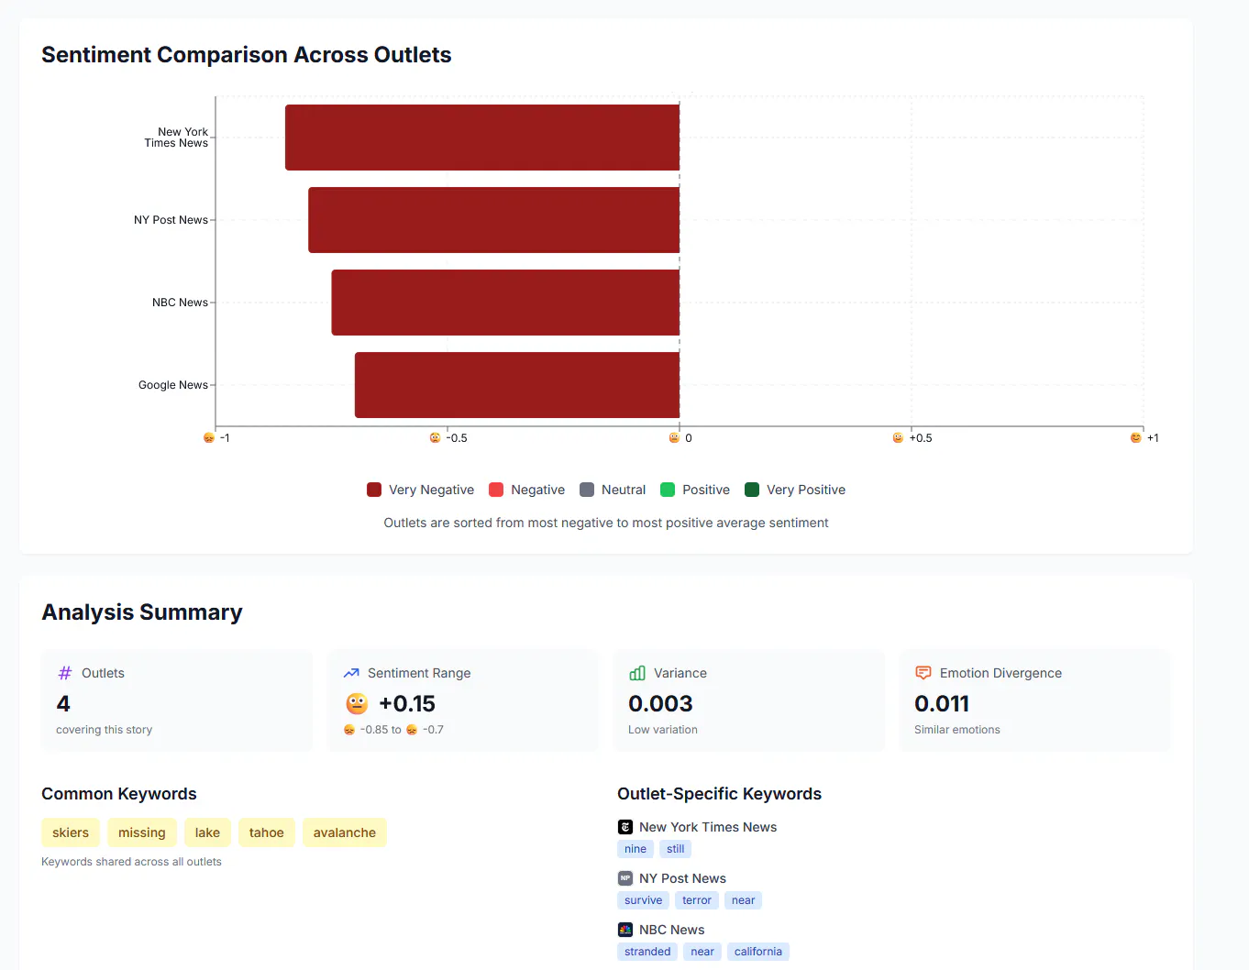Click the terror keyword under NY Post News

pyautogui.click(x=697, y=900)
